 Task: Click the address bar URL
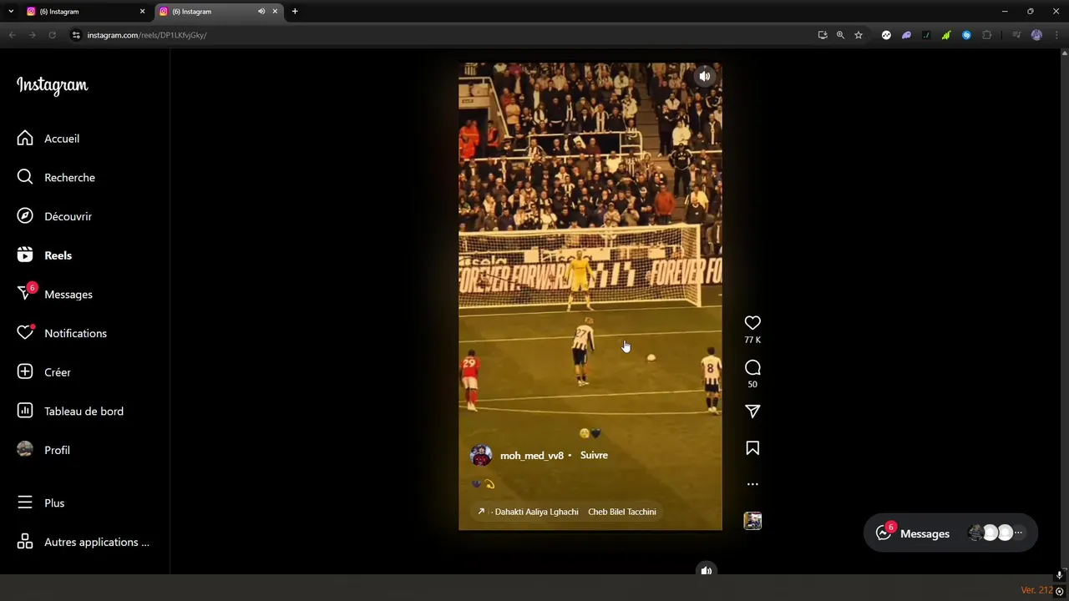[x=147, y=35]
